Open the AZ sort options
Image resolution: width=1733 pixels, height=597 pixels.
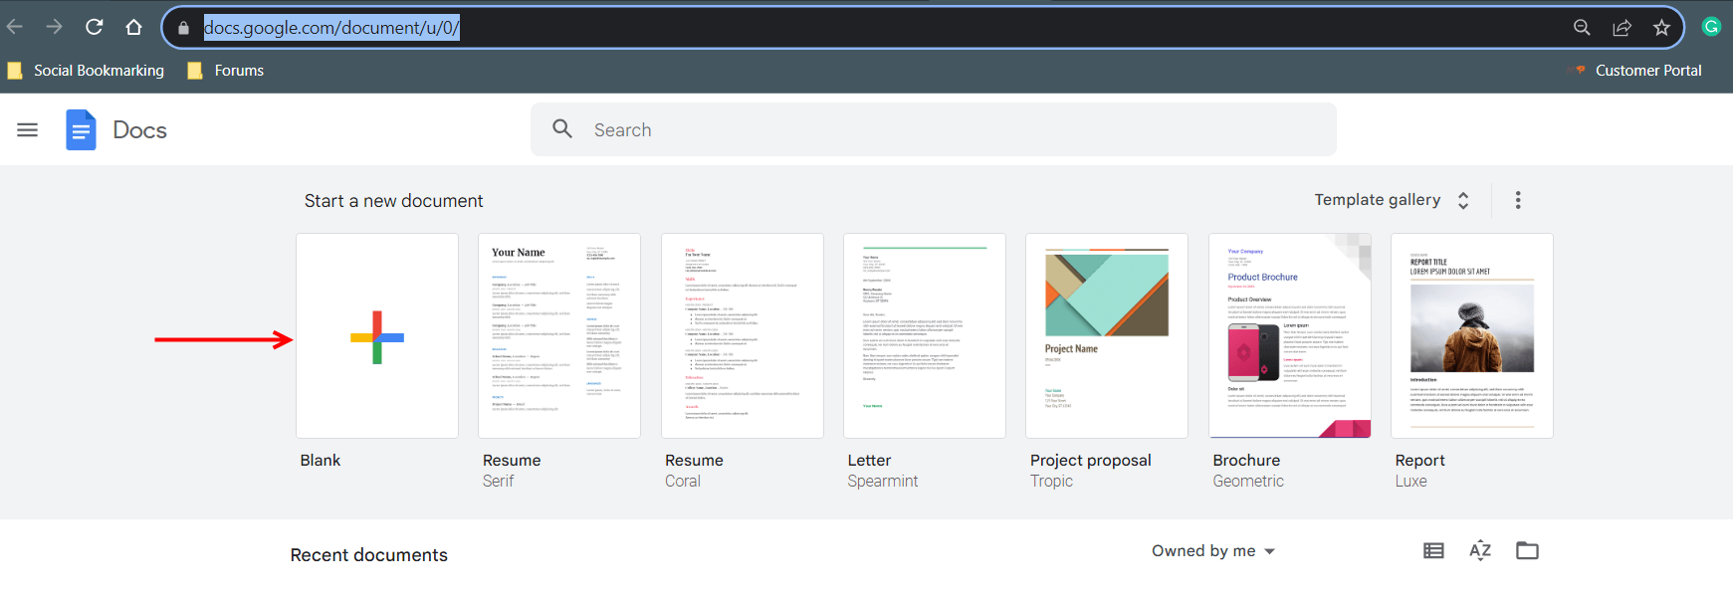point(1480,550)
